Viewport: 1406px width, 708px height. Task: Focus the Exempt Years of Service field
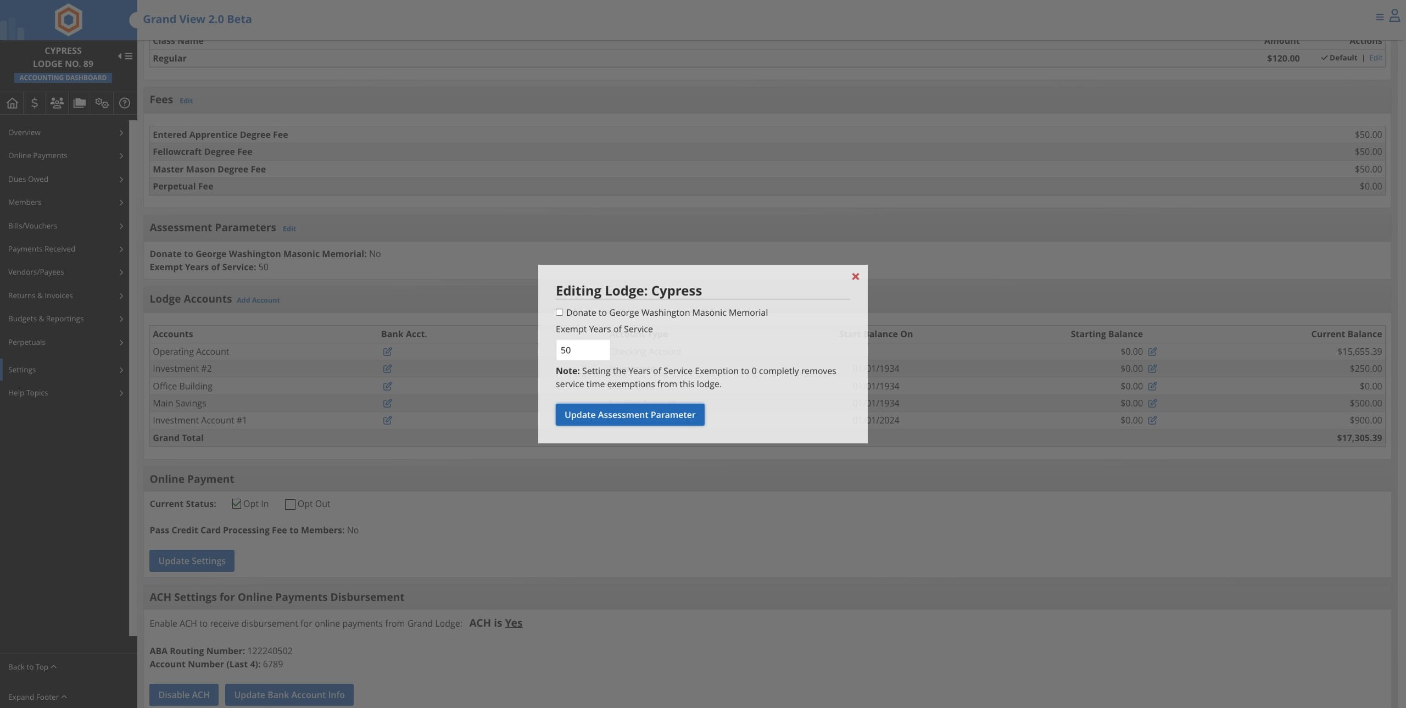[x=583, y=350]
